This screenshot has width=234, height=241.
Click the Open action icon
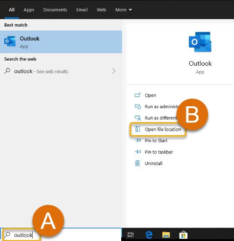tap(138, 95)
